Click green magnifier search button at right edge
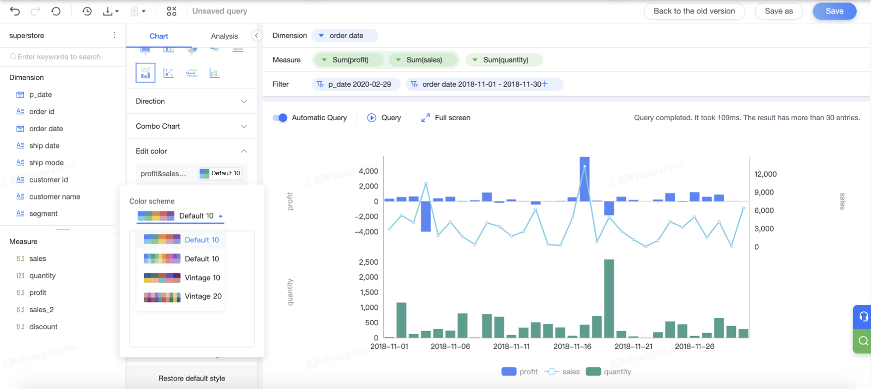Image resolution: width=871 pixels, height=389 pixels. coord(863,341)
